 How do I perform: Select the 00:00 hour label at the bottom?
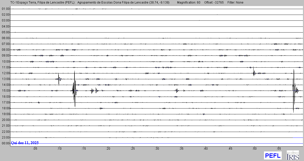click(5, 143)
